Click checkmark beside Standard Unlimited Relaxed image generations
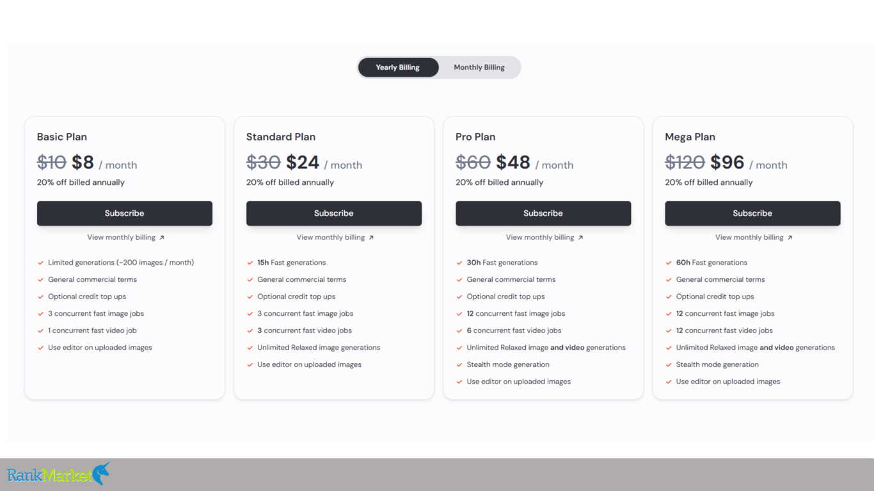The width and height of the screenshot is (874, 491). 250,348
